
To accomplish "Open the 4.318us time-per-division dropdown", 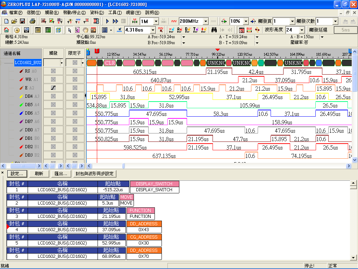I will pyautogui.click(x=153, y=30).
